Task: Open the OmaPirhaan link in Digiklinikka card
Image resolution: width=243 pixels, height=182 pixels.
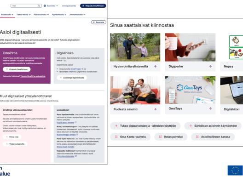Action: pos(76,69)
